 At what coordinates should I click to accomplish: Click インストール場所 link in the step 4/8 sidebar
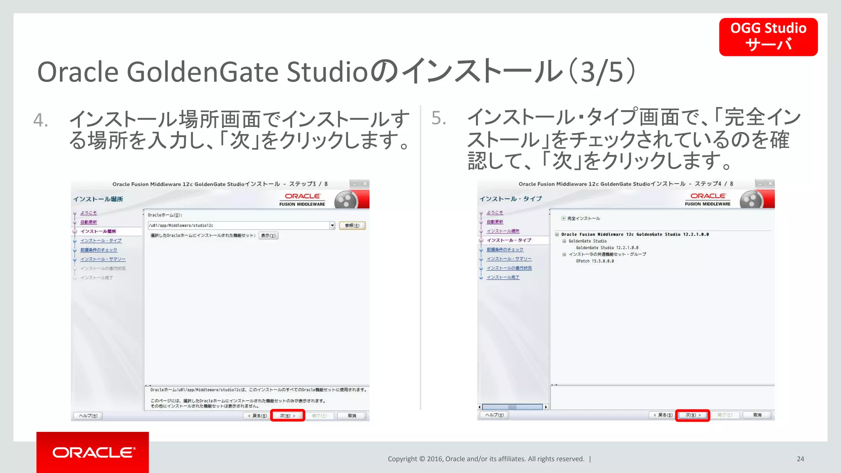coord(503,231)
